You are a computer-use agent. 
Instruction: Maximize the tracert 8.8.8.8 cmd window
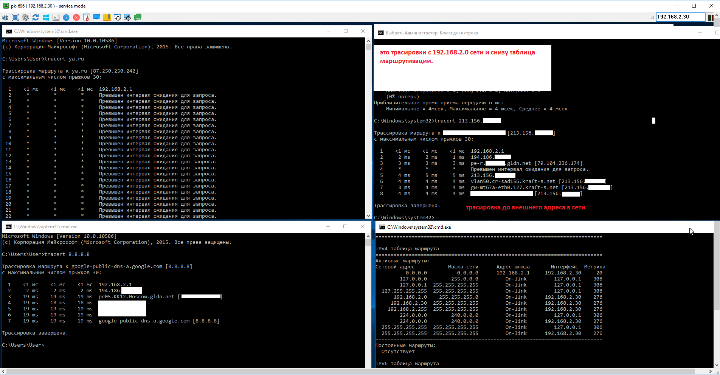tap(345, 226)
